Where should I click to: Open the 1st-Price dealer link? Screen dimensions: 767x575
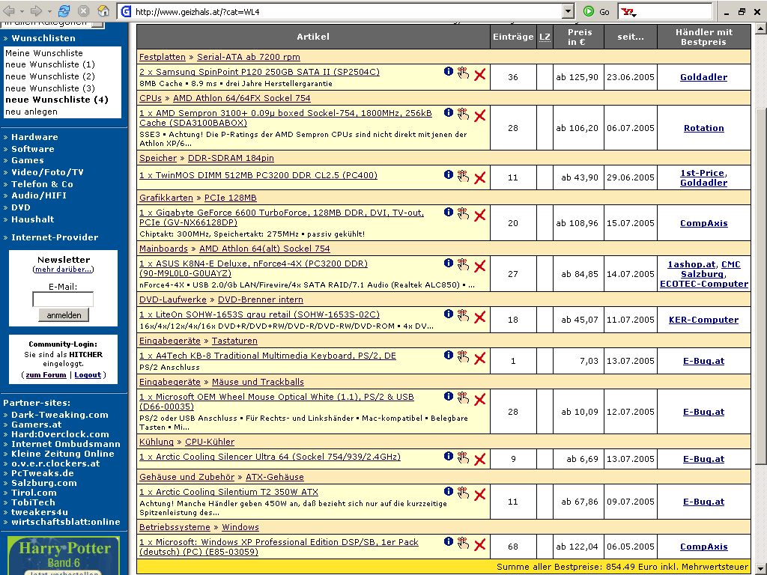(x=702, y=173)
